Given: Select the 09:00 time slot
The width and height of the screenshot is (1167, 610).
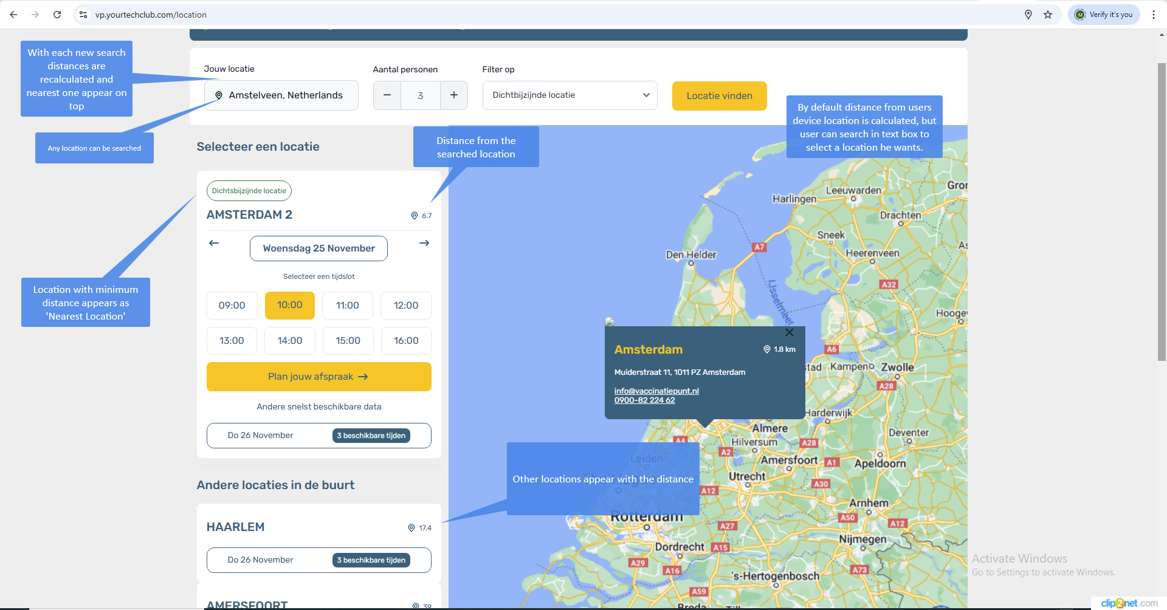Looking at the screenshot, I should click(x=232, y=306).
